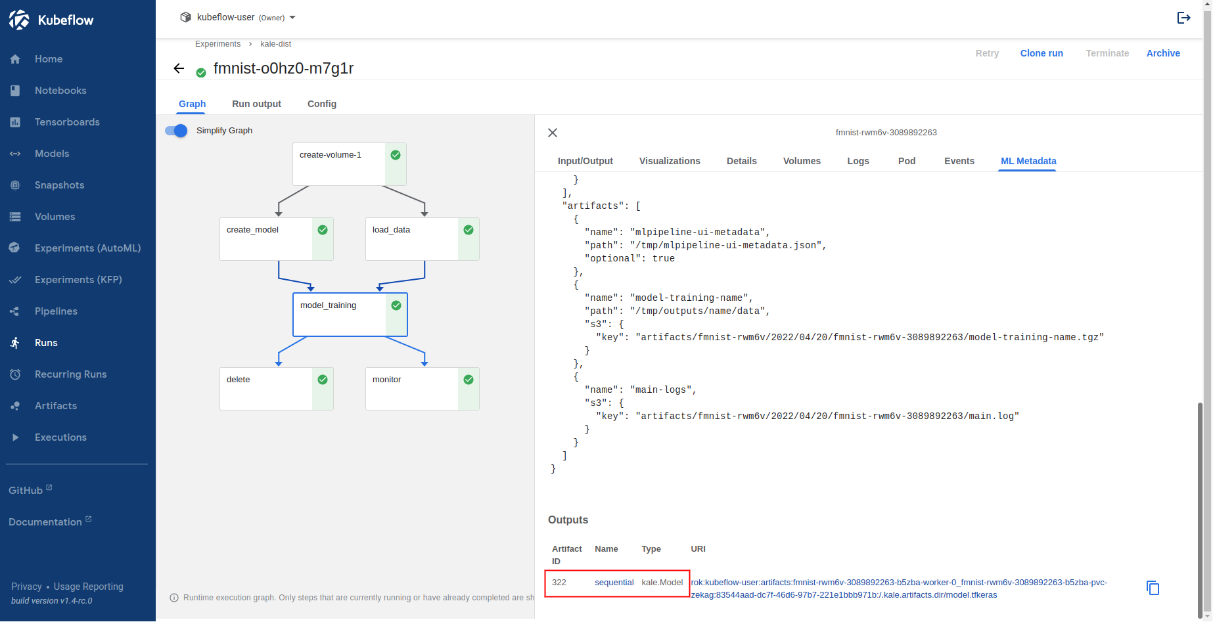Click the logout icon at top right
The width and height of the screenshot is (1213, 622).
tap(1183, 18)
